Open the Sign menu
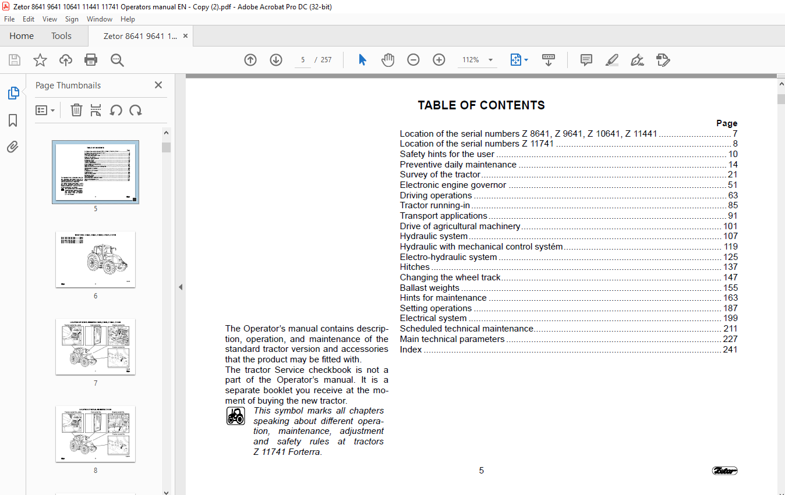Screen dimensions: 785x495 pyautogui.click(x=72, y=19)
